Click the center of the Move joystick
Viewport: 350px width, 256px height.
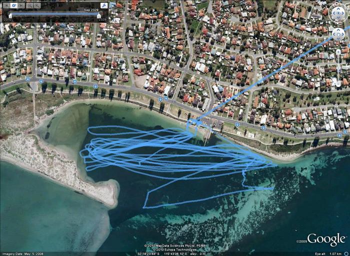click(338, 33)
